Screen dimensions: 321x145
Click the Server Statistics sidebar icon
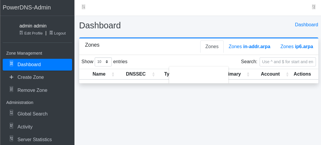coord(11,138)
